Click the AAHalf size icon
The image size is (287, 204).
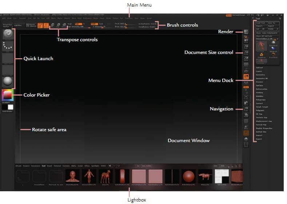pyautogui.click(x=246, y=59)
